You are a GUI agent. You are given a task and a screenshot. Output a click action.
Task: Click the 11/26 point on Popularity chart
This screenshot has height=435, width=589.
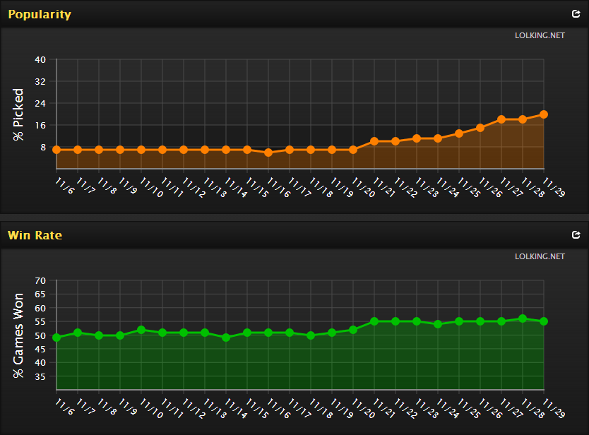pos(480,128)
